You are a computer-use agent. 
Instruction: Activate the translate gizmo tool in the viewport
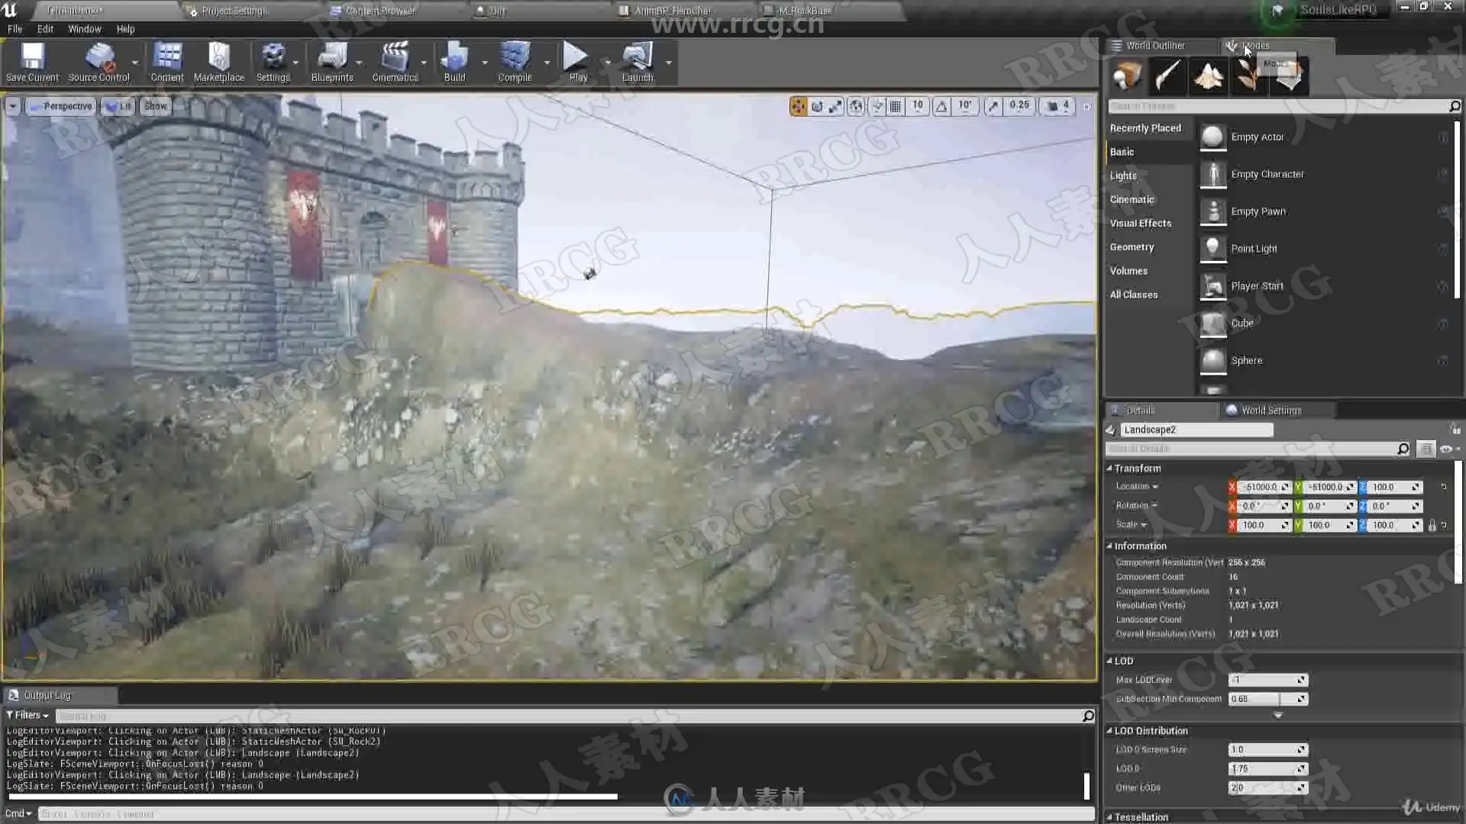(x=799, y=106)
